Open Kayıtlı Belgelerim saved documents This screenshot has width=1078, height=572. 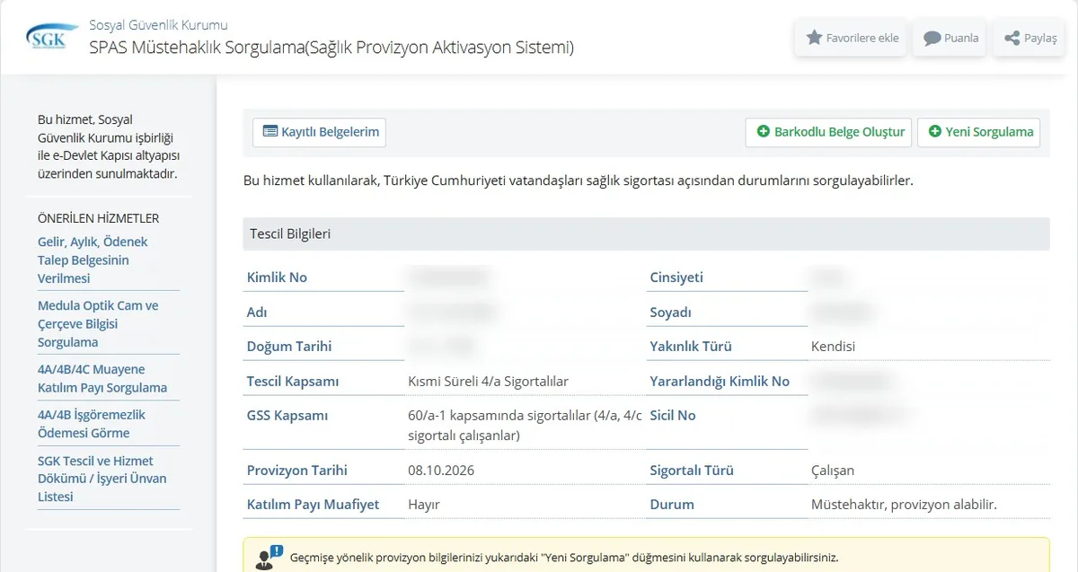(x=319, y=132)
